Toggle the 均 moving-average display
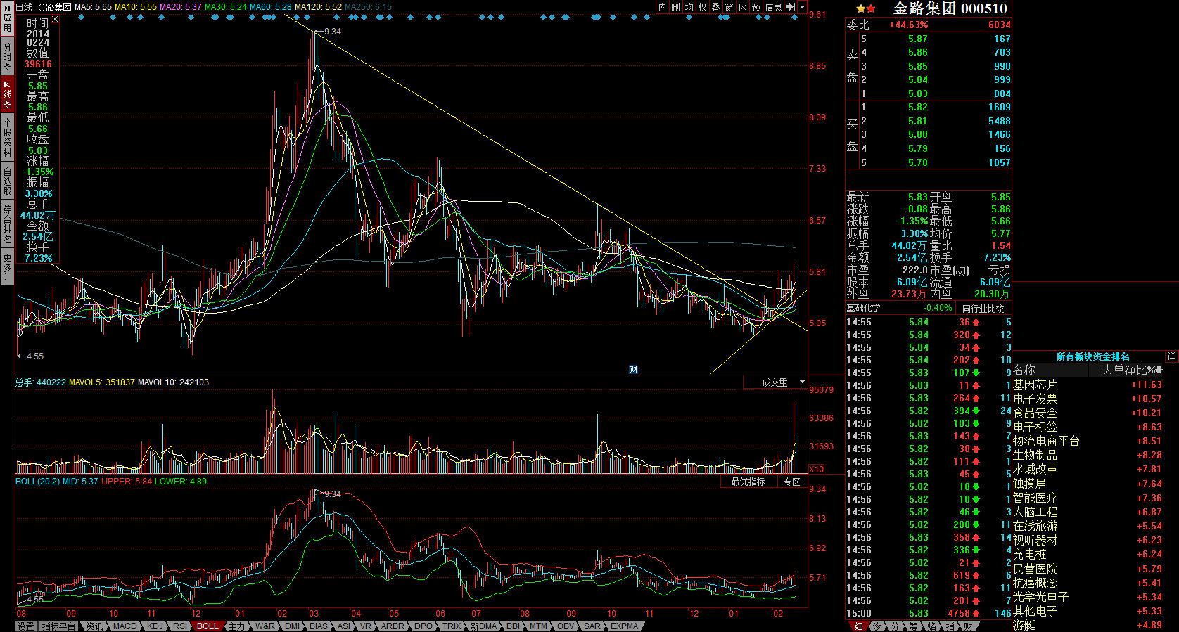 [x=689, y=7]
